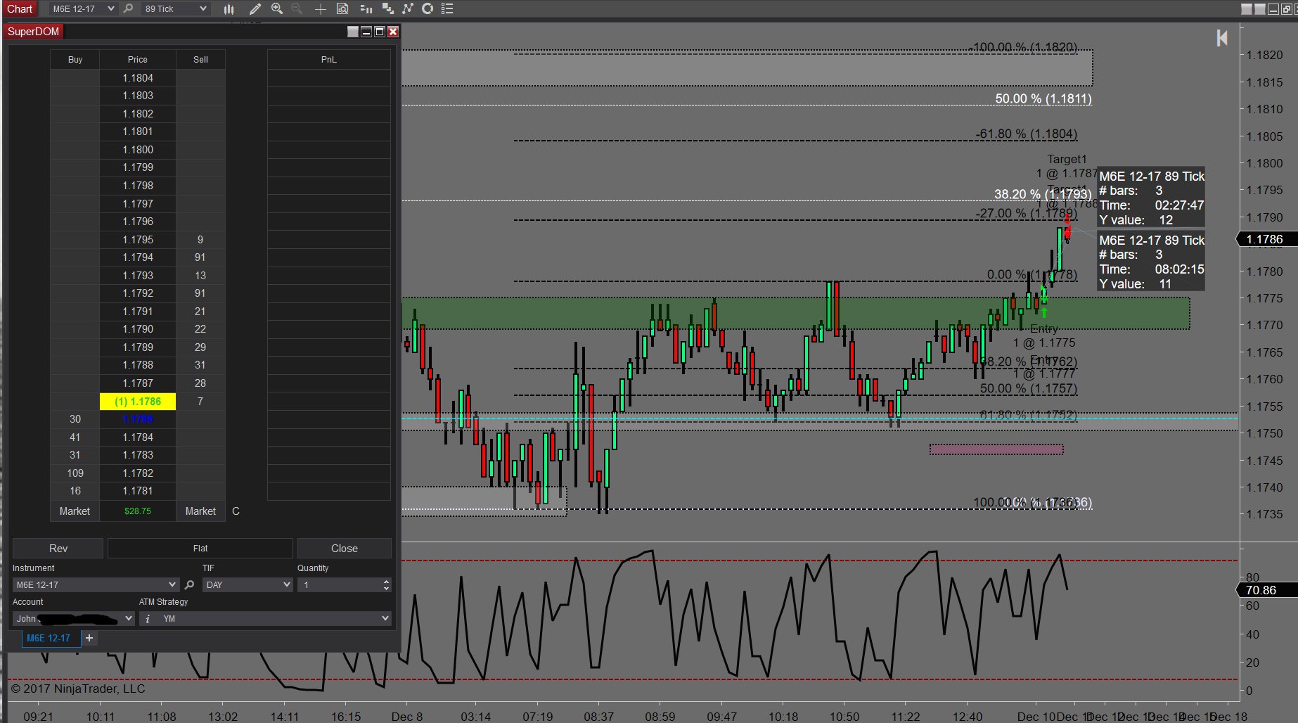Decrease quantity with the down arrow

(387, 589)
